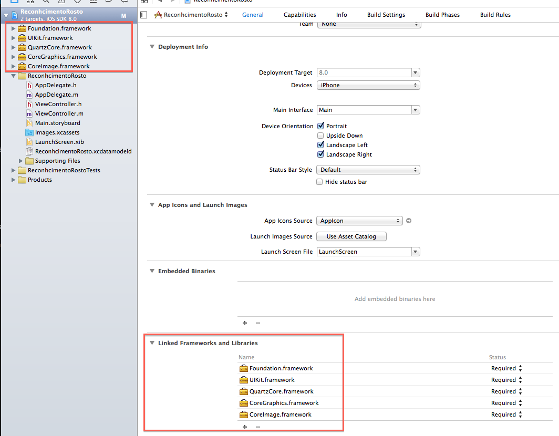Uncheck the Landscape Left checkbox
Viewport: 559px width, 436px height.
(x=320, y=145)
